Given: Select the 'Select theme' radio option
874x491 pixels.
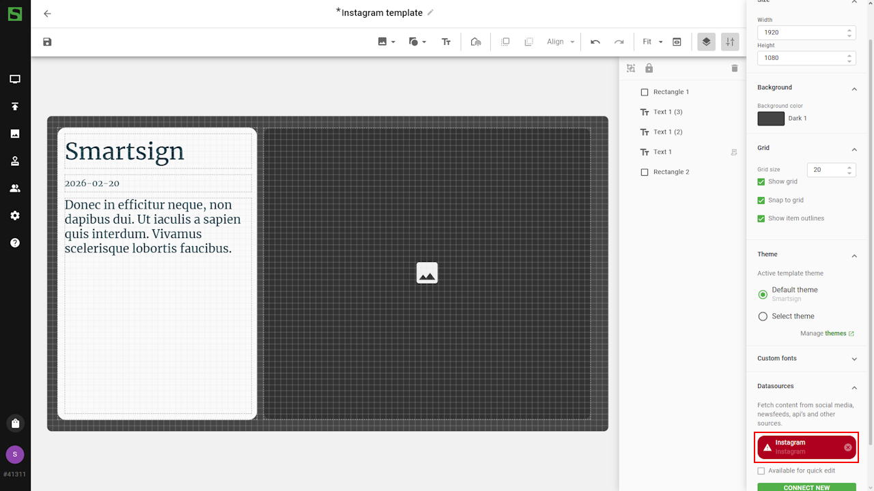Looking at the screenshot, I should [x=763, y=316].
